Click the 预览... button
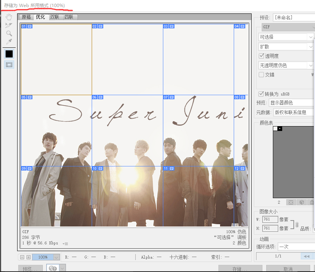 click(30, 269)
